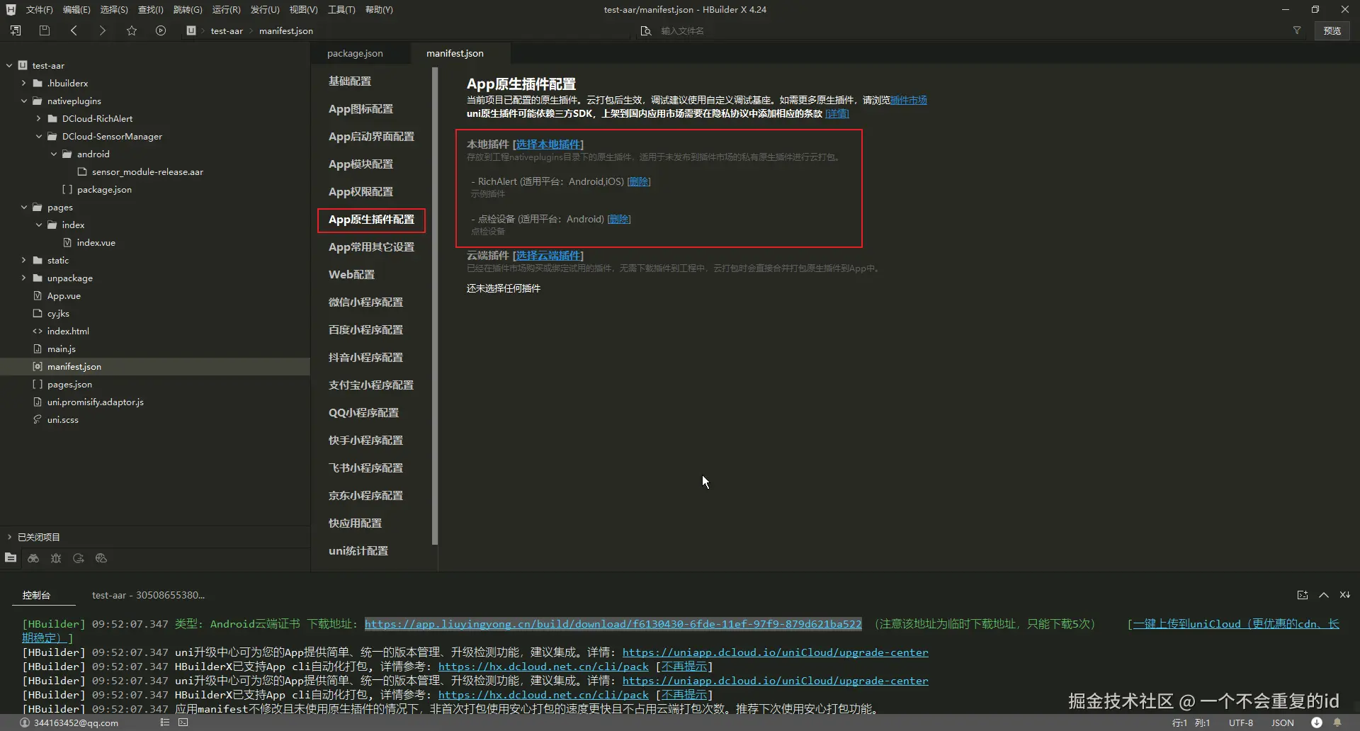1360x731 pixels.
Task: Click the manifest section list scrollbar
Action: pyautogui.click(x=434, y=306)
